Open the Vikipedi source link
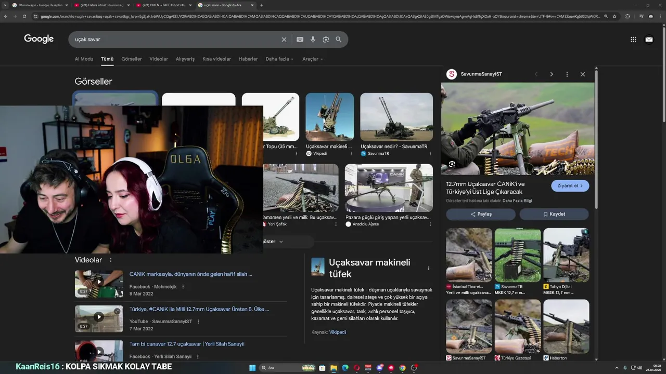The height and width of the screenshot is (374, 666). (338, 332)
